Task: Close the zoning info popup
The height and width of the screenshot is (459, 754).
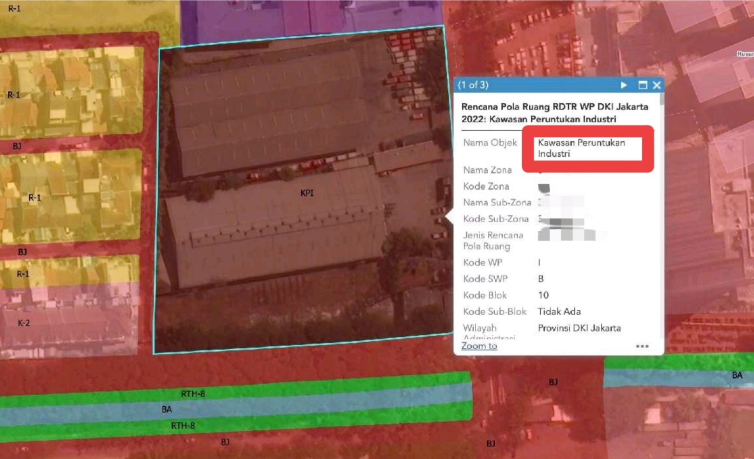Action: (657, 85)
